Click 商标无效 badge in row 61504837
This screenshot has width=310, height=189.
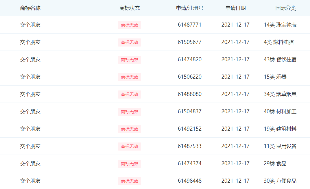coord(130,112)
